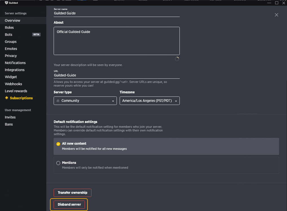Select Integrations in the sidebar

click(x=23, y=70)
